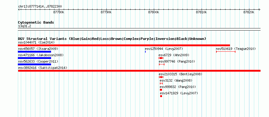
Task: Click the 87810k ruler tick label
Action: tap(201, 12)
